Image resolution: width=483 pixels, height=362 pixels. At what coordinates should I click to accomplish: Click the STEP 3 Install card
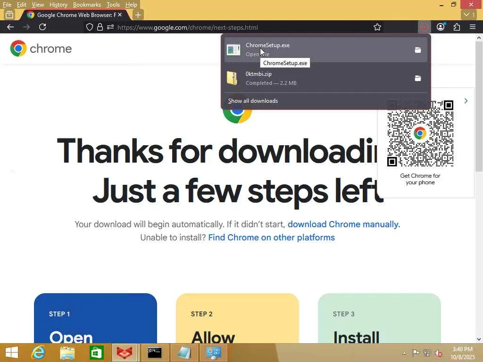379,318
